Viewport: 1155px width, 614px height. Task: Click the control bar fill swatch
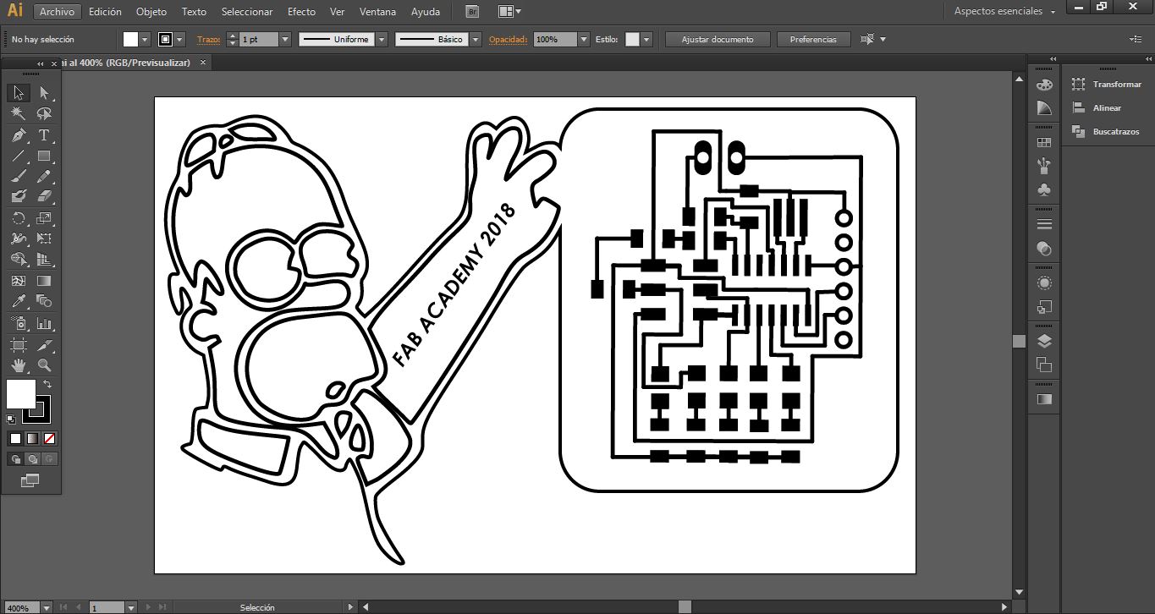pos(130,40)
